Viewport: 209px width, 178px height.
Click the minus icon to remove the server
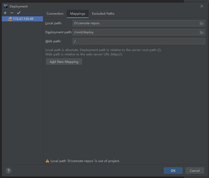(12, 13)
